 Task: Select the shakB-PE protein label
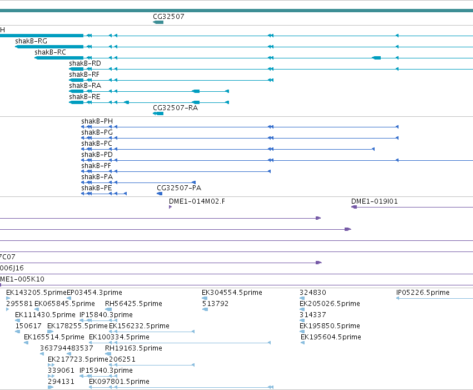point(96,189)
